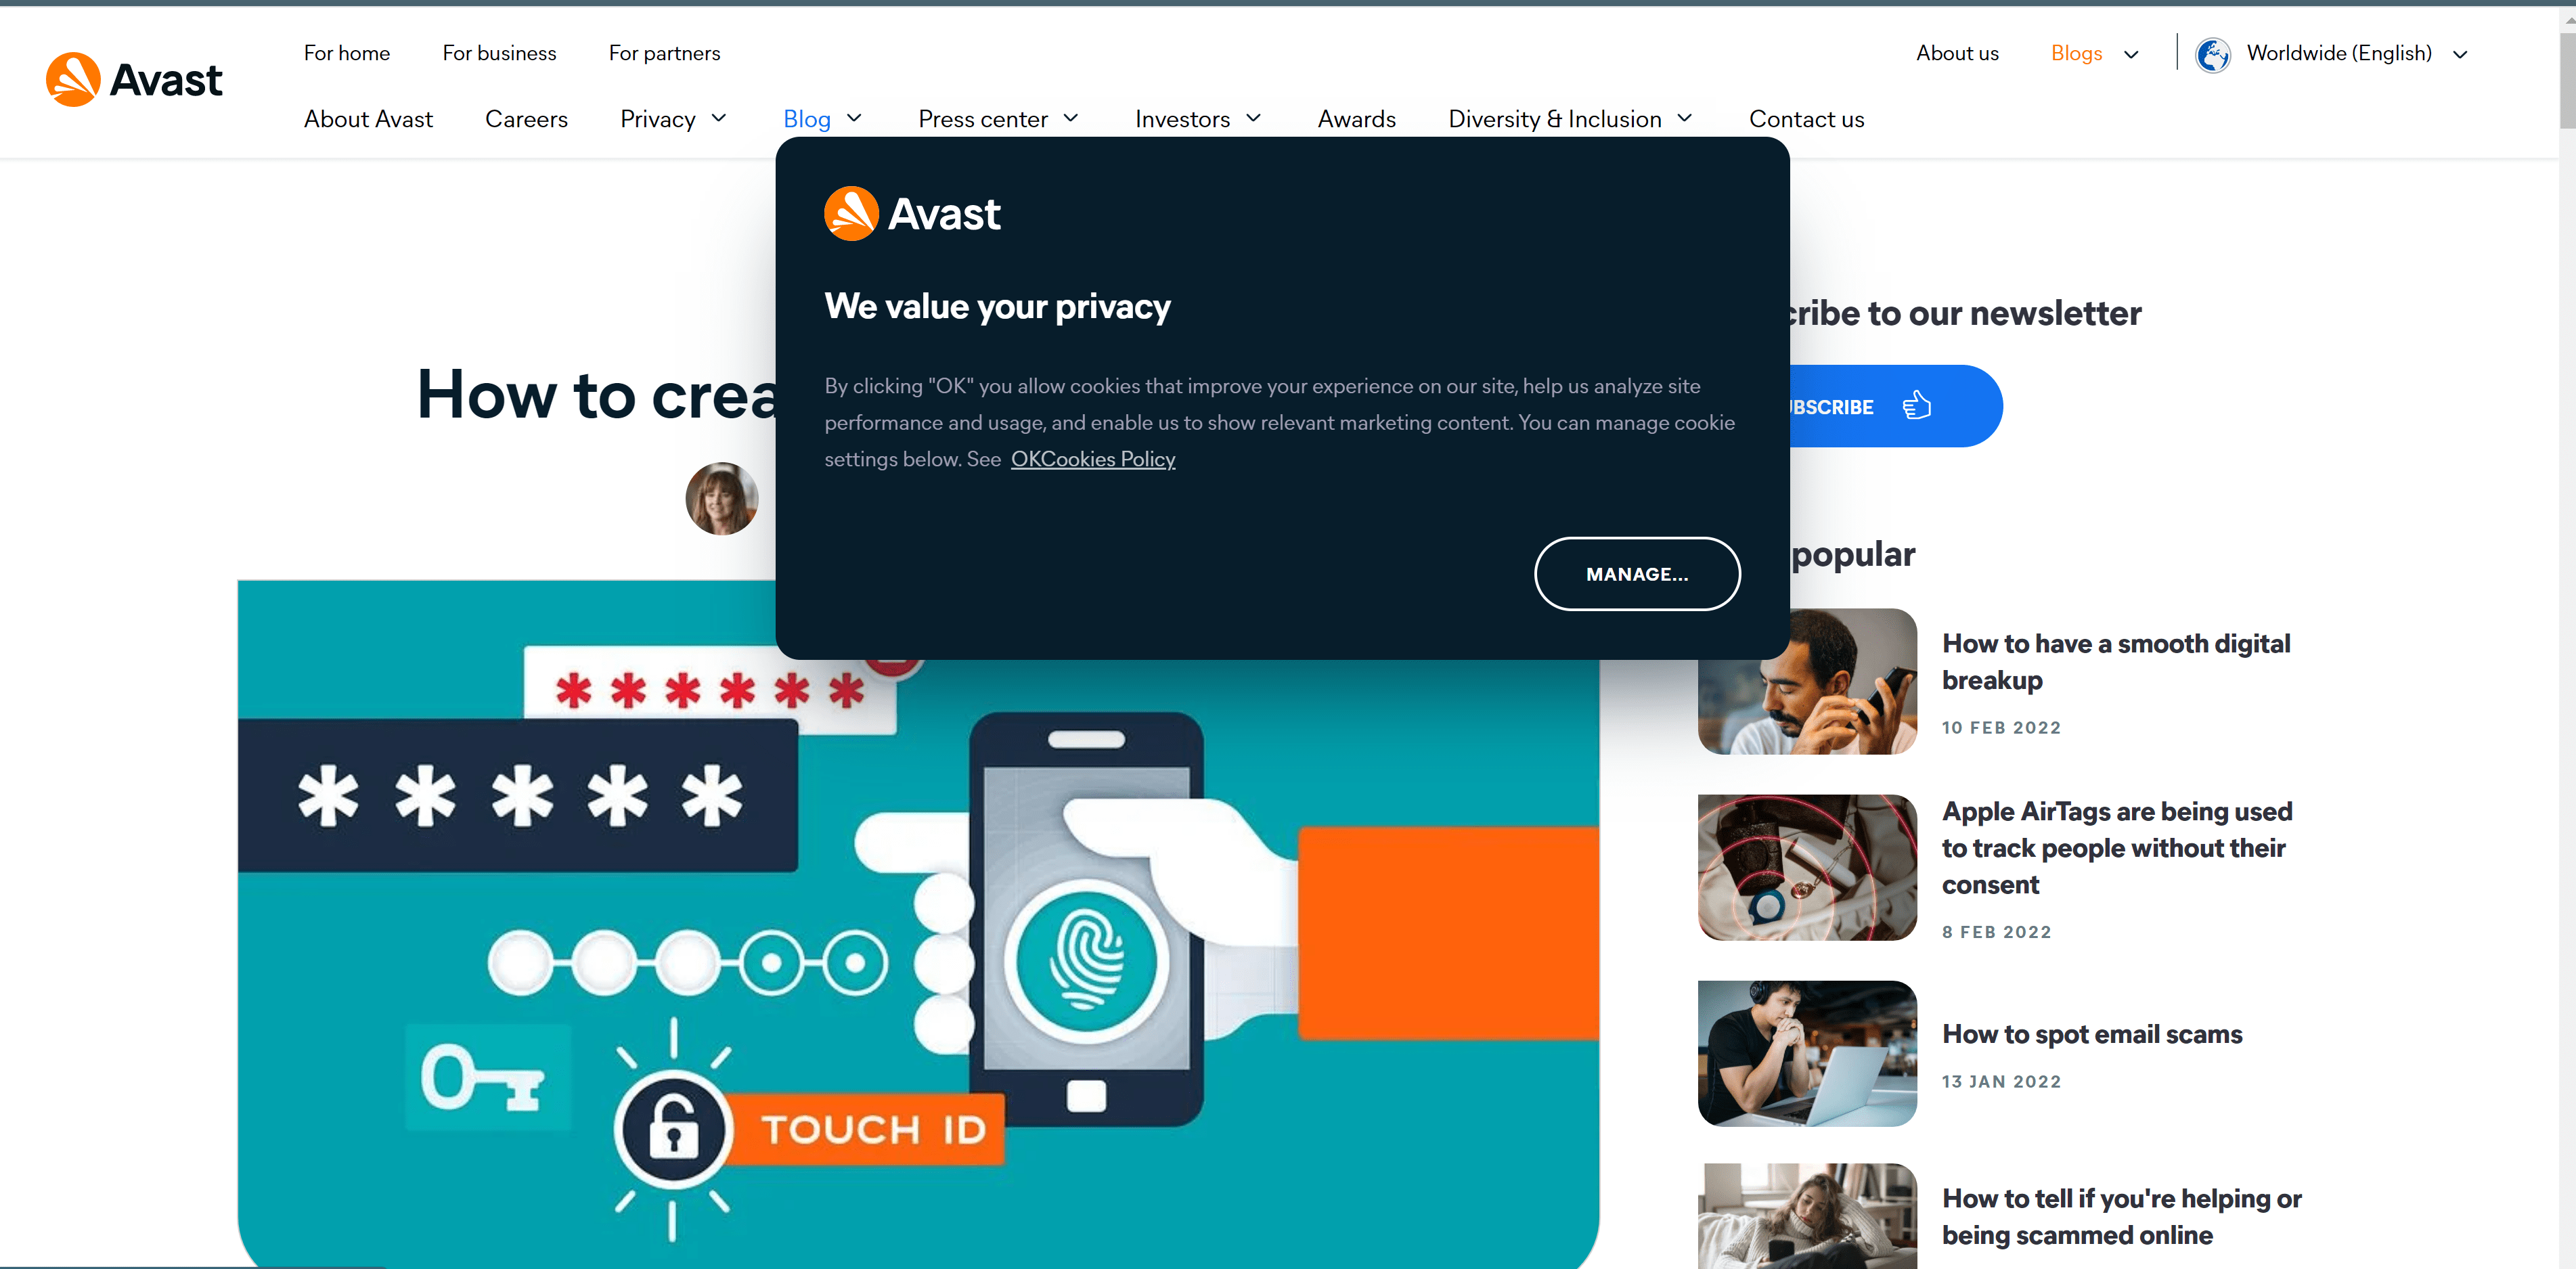Expand the Investors dropdown chevron
The height and width of the screenshot is (1269, 2576).
tap(1253, 118)
